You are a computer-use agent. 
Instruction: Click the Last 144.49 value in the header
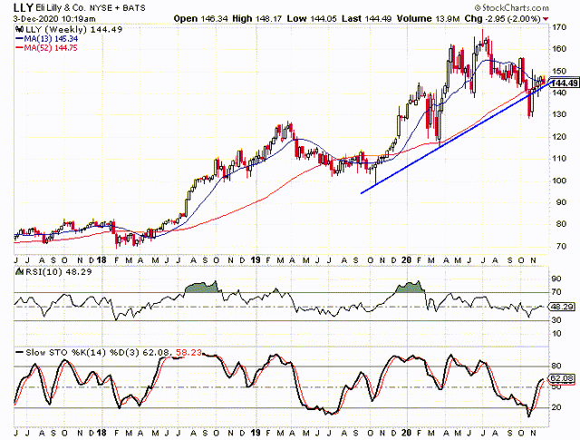click(366, 18)
